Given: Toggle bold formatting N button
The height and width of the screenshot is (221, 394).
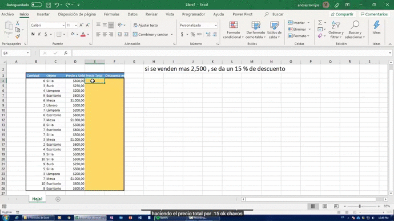Looking at the screenshot, I should point(33,34).
